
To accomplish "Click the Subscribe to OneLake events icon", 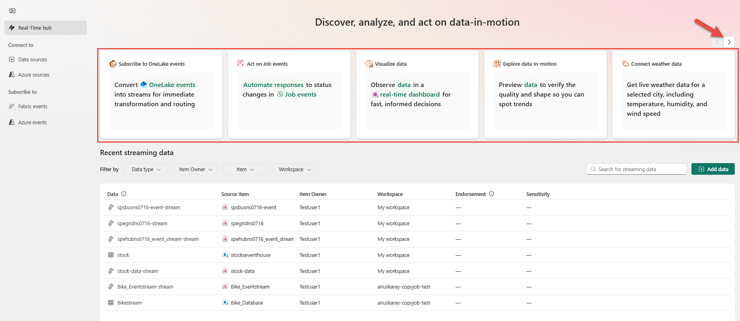I will point(113,64).
